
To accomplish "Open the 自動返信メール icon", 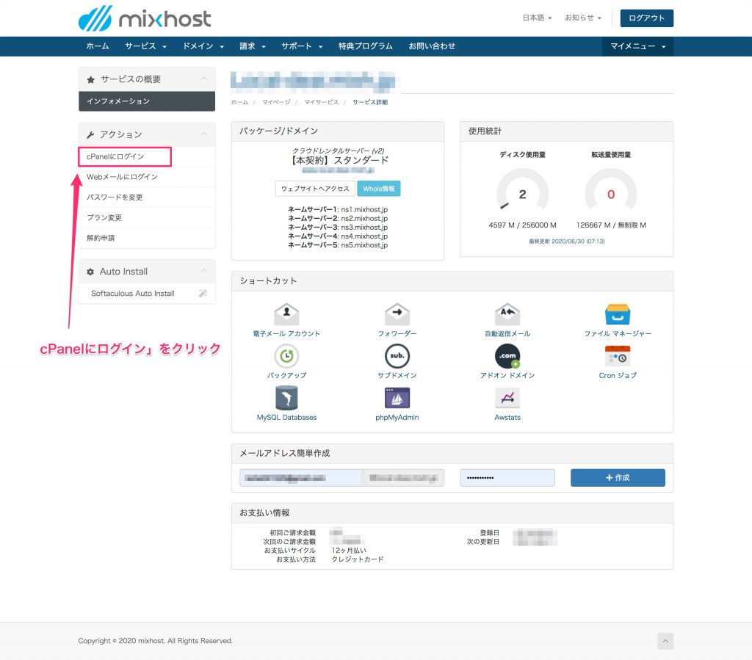I will pyautogui.click(x=507, y=314).
